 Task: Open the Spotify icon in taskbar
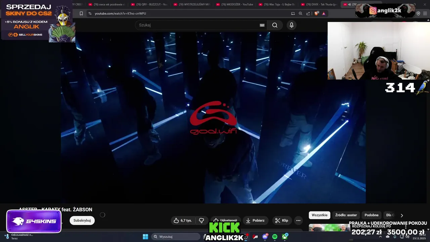pyautogui.click(x=275, y=237)
